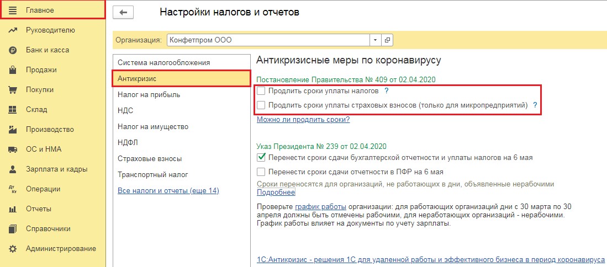Expand the Организация dropdown arrow
The image size is (607, 267).
[x=376, y=40]
